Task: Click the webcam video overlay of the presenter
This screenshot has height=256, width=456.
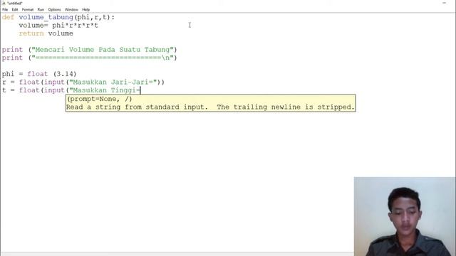Action: 405,216
